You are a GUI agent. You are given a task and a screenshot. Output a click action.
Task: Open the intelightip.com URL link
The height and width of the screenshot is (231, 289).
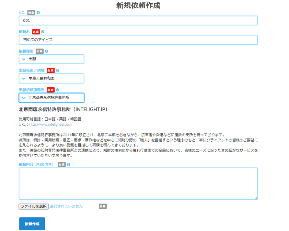pyautogui.click(x=51, y=125)
